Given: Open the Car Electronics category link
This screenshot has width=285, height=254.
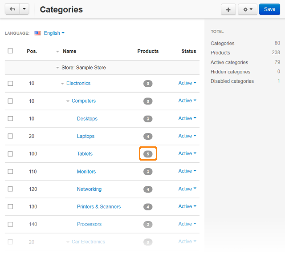Looking at the screenshot, I should [88, 242].
